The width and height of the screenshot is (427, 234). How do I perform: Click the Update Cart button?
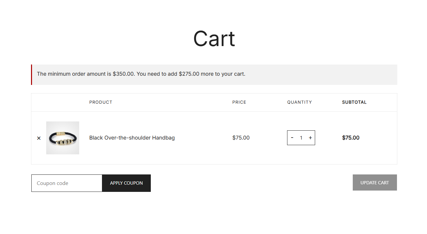[x=375, y=183]
